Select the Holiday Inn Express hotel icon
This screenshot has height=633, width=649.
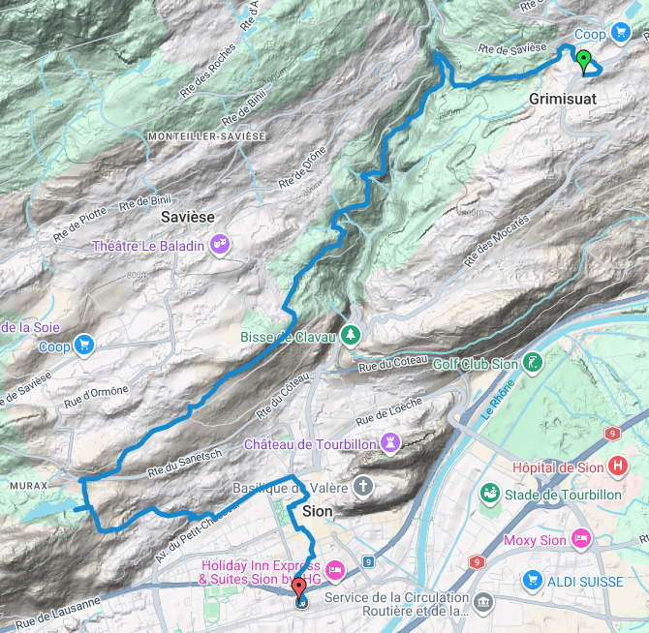(x=335, y=571)
